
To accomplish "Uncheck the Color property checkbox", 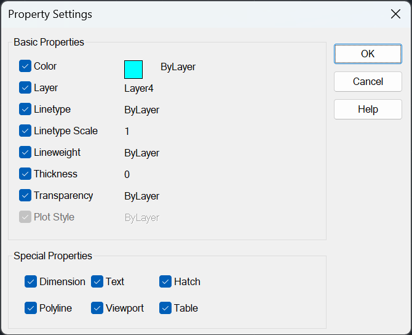I will click(25, 66).
